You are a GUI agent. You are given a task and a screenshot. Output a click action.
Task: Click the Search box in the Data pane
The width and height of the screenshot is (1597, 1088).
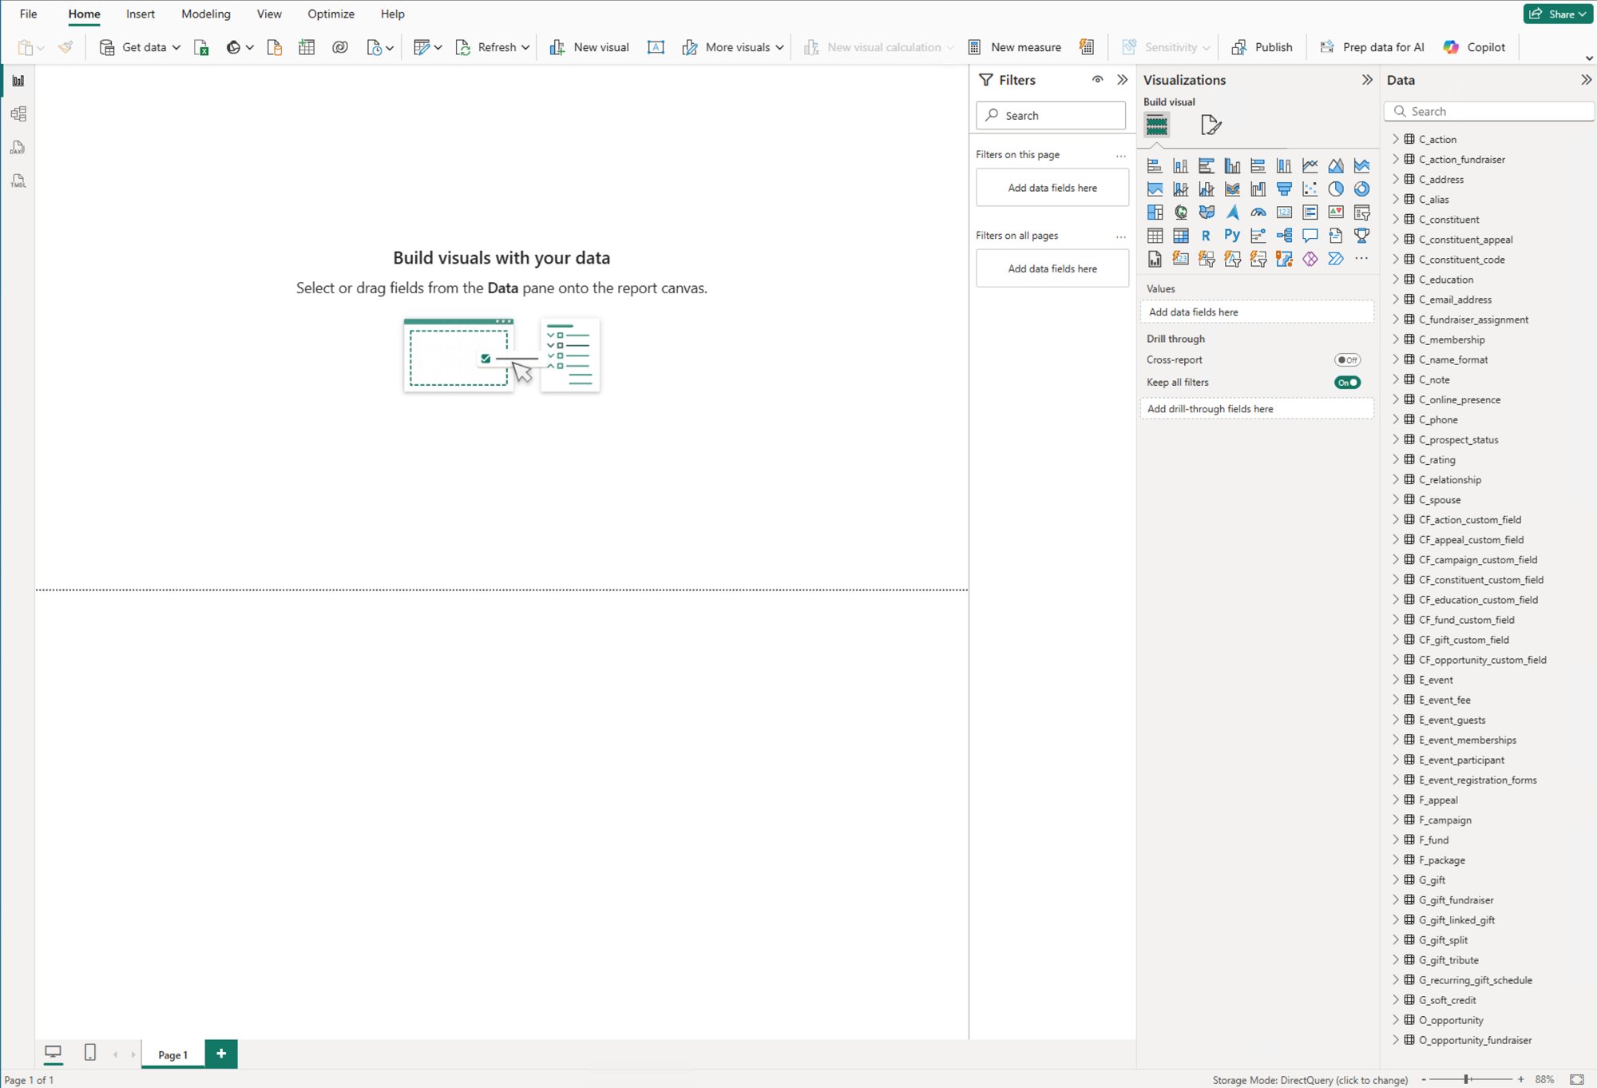[1488, 111]
